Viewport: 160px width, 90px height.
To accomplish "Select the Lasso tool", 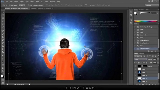I will pos(3,18).
